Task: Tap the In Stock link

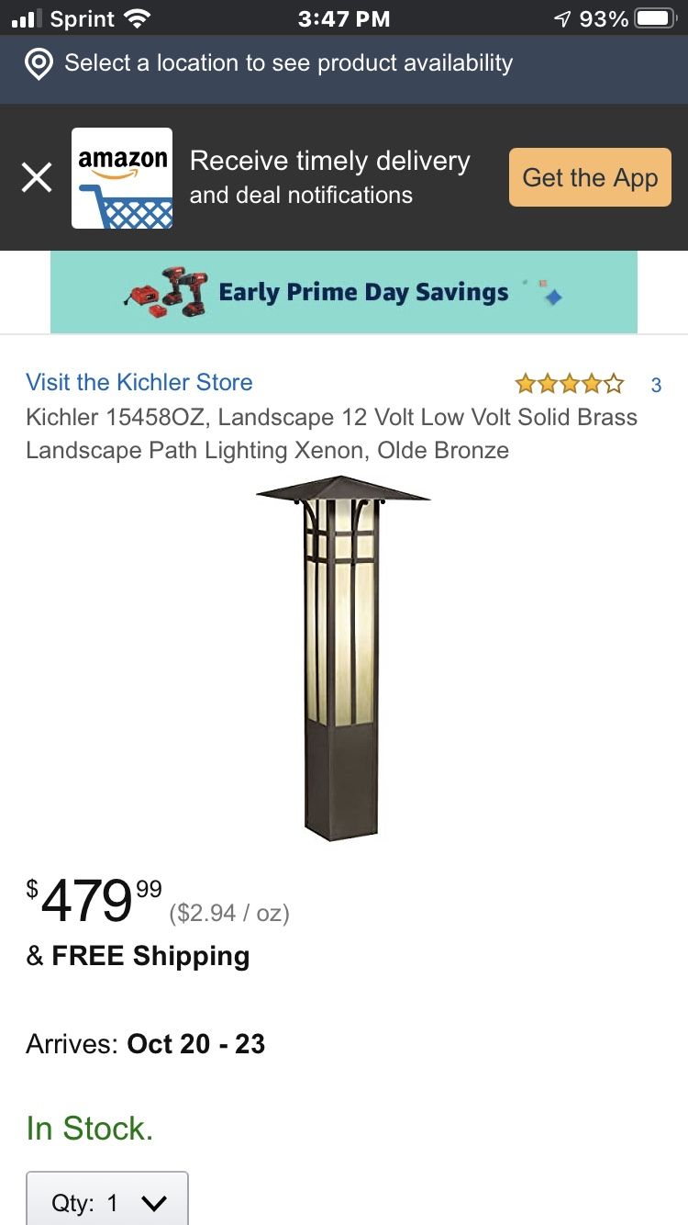Action: point(89,1129)
